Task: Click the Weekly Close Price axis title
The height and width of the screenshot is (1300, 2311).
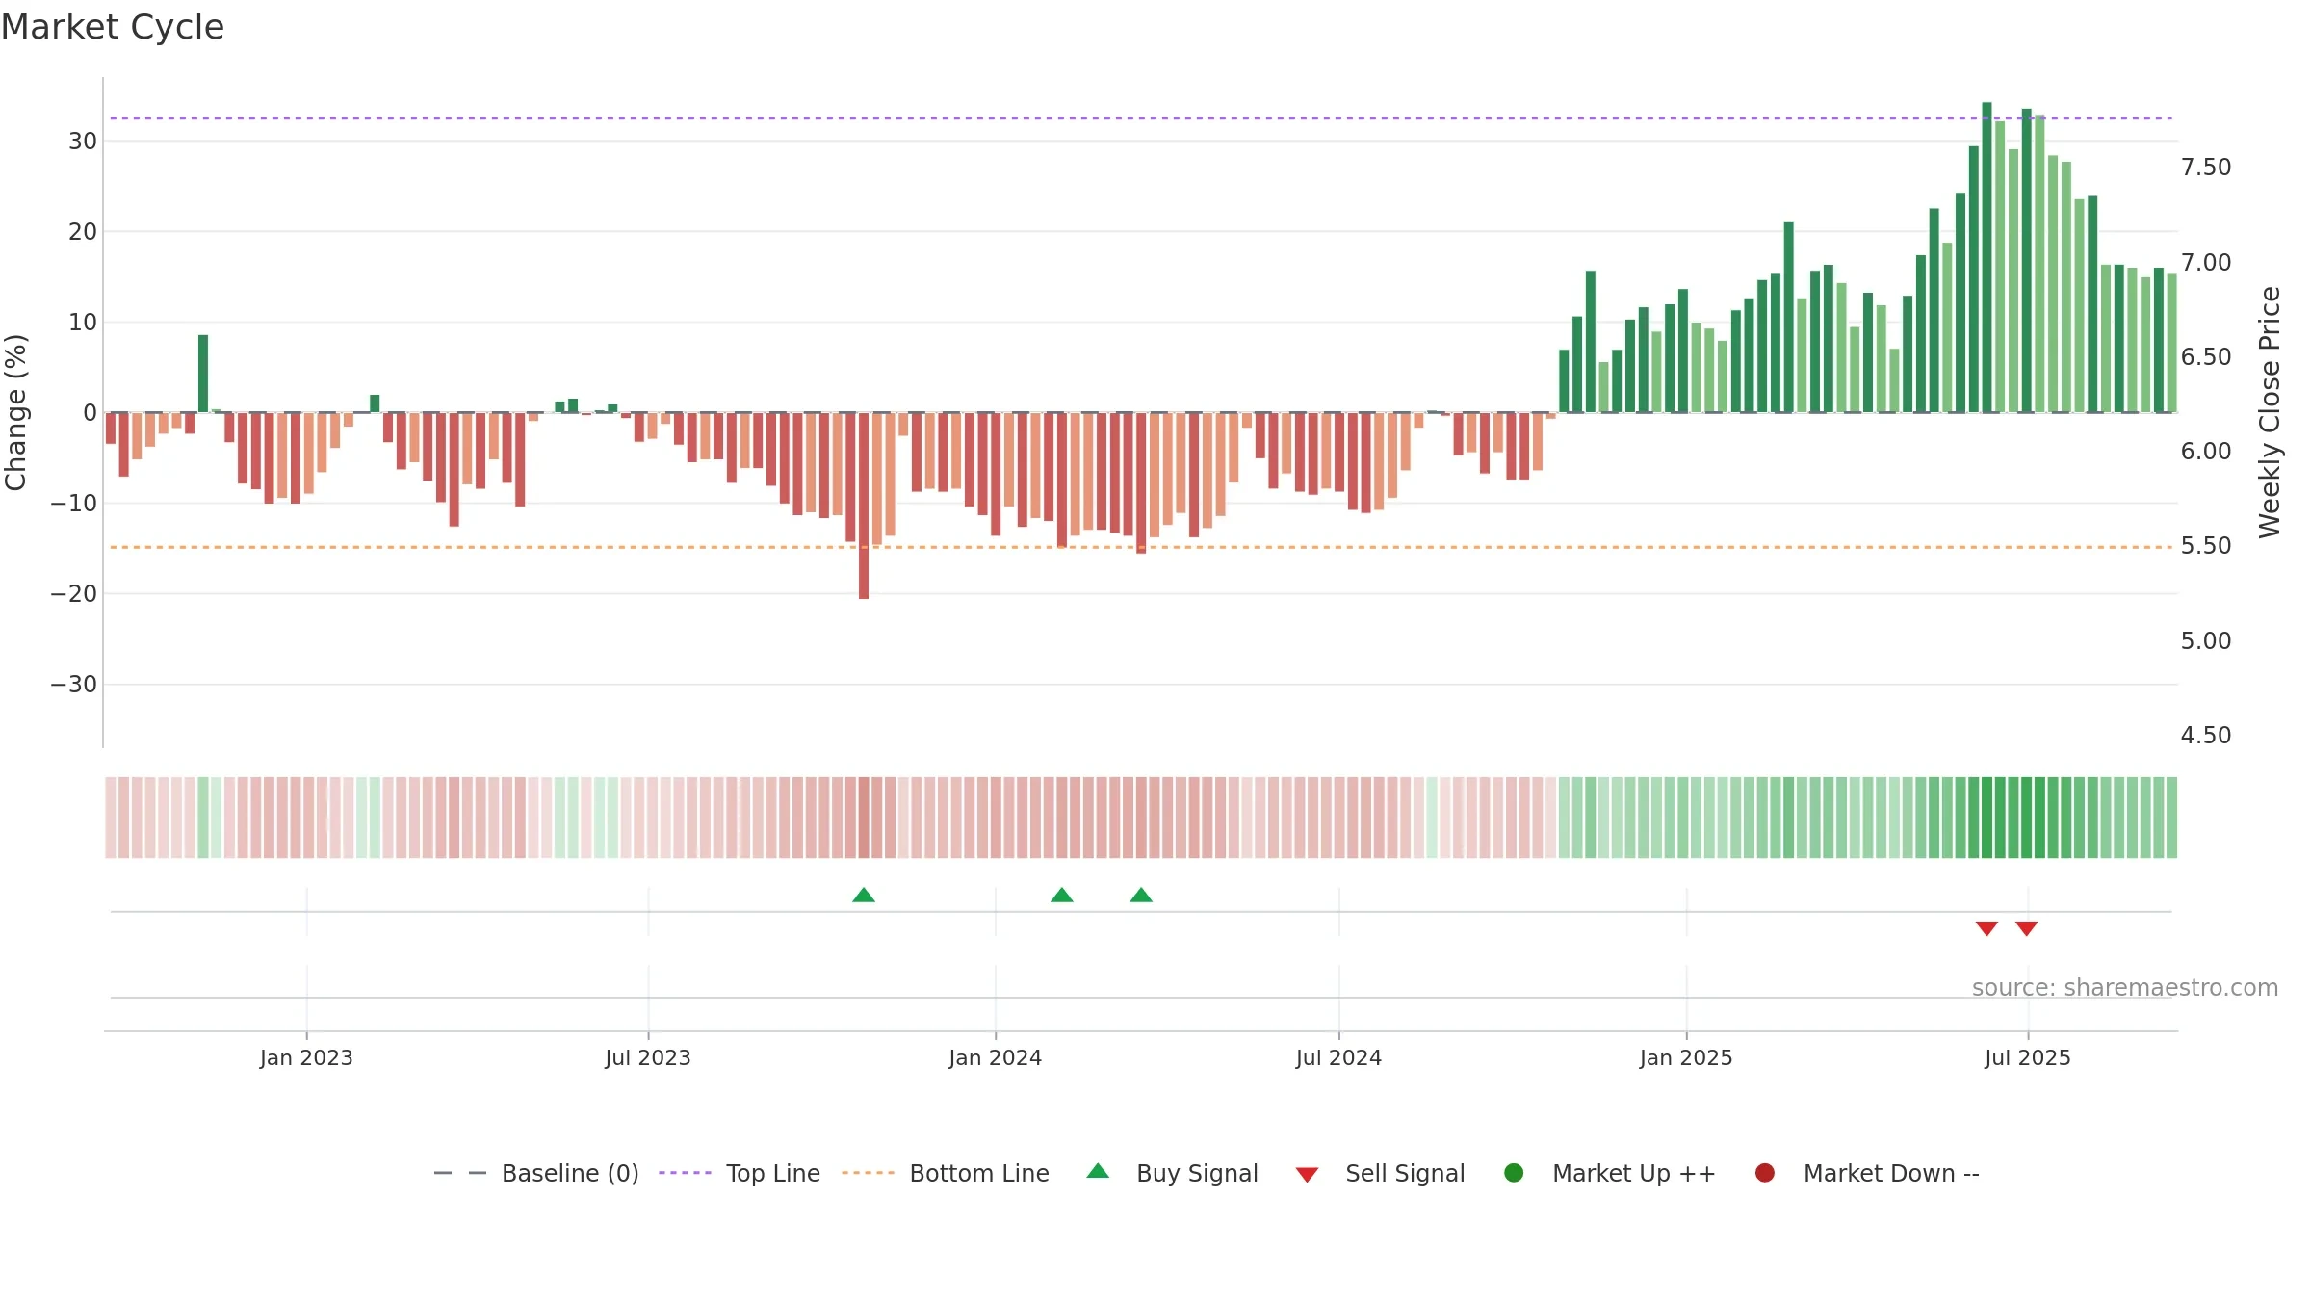Action: click(x=2270, y=412)
